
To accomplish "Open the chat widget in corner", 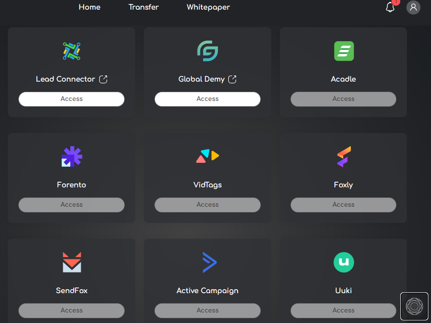I will click(414, 306).
